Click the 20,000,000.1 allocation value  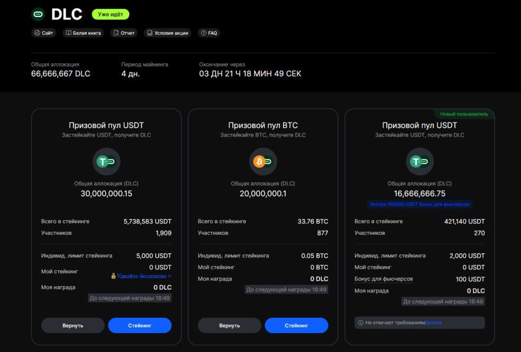[263, 194]
